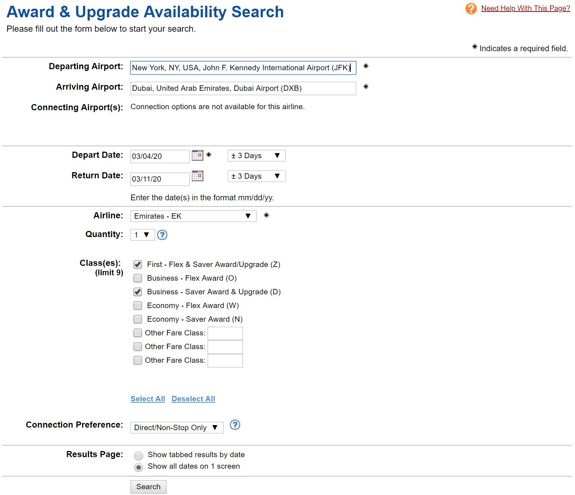Click the 'Please fill out the form below' text

(101, 29)
